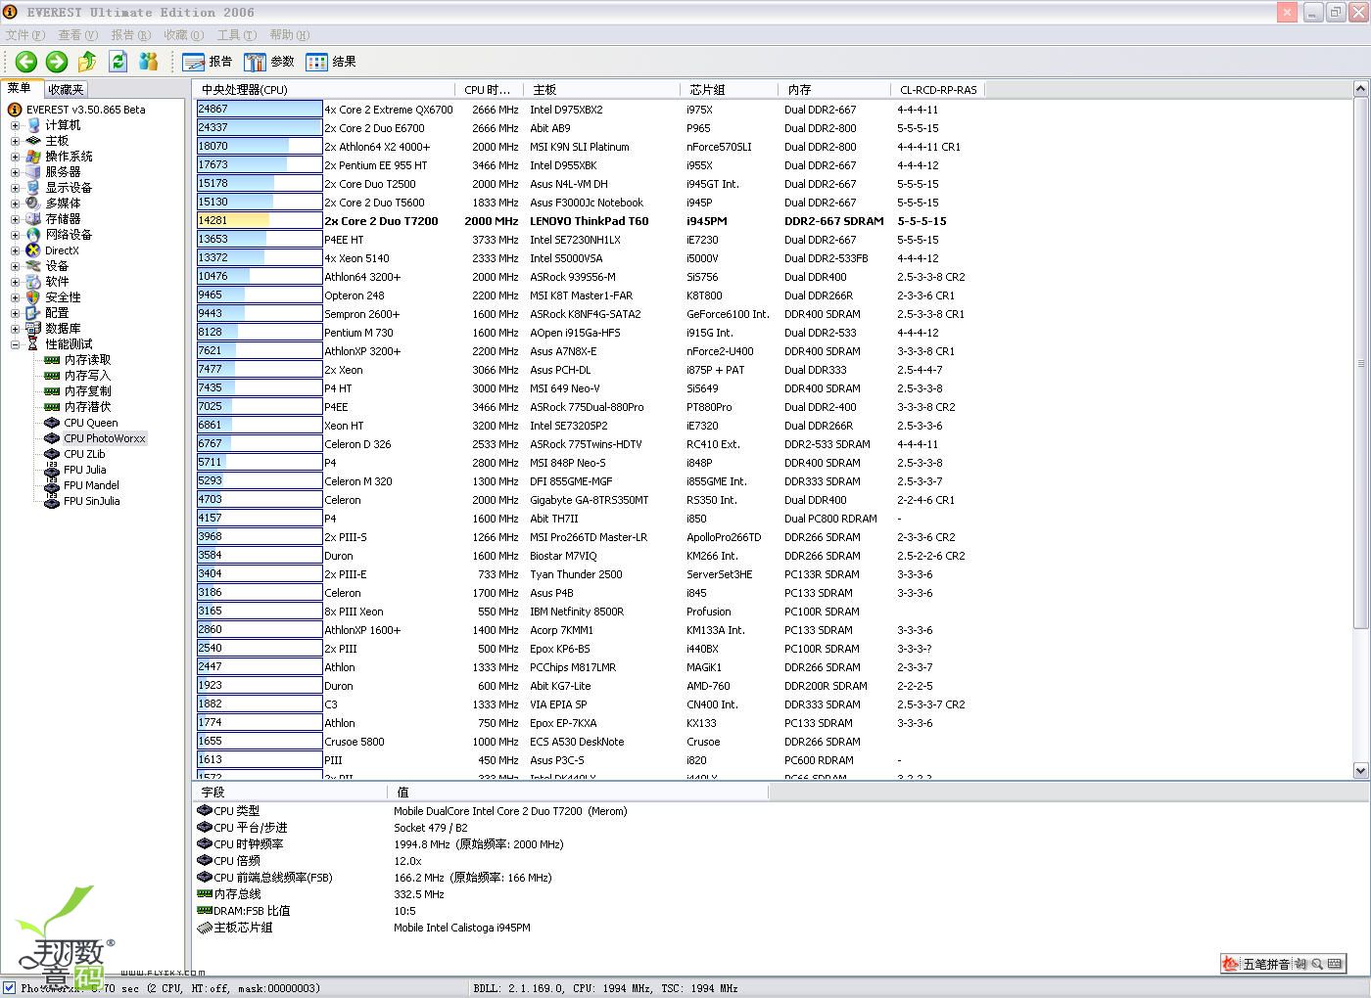
Task: Select the 计算机 computer icon in tree
Action: click(33, 125)
